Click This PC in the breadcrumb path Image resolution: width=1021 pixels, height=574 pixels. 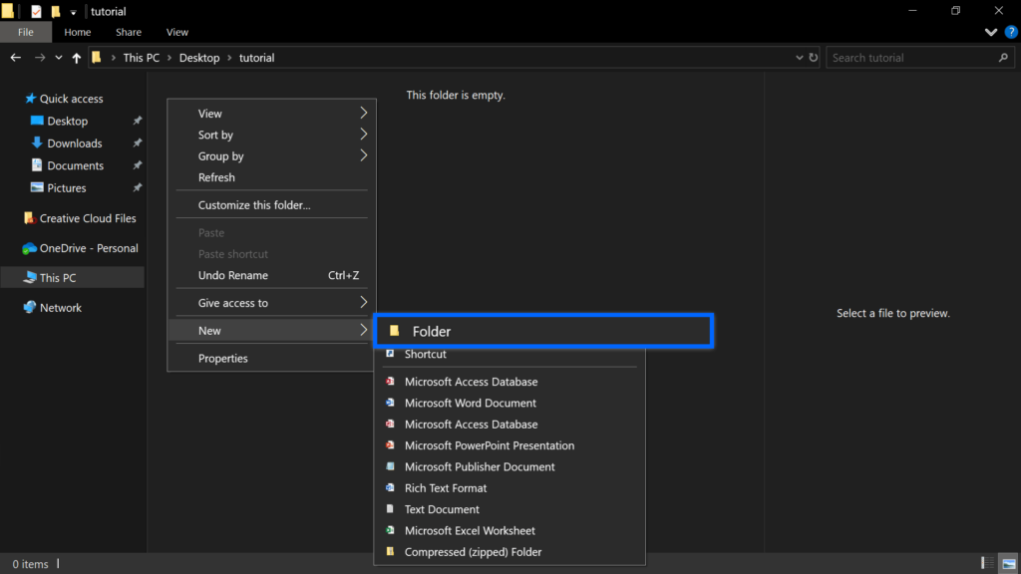coord(142,58)
